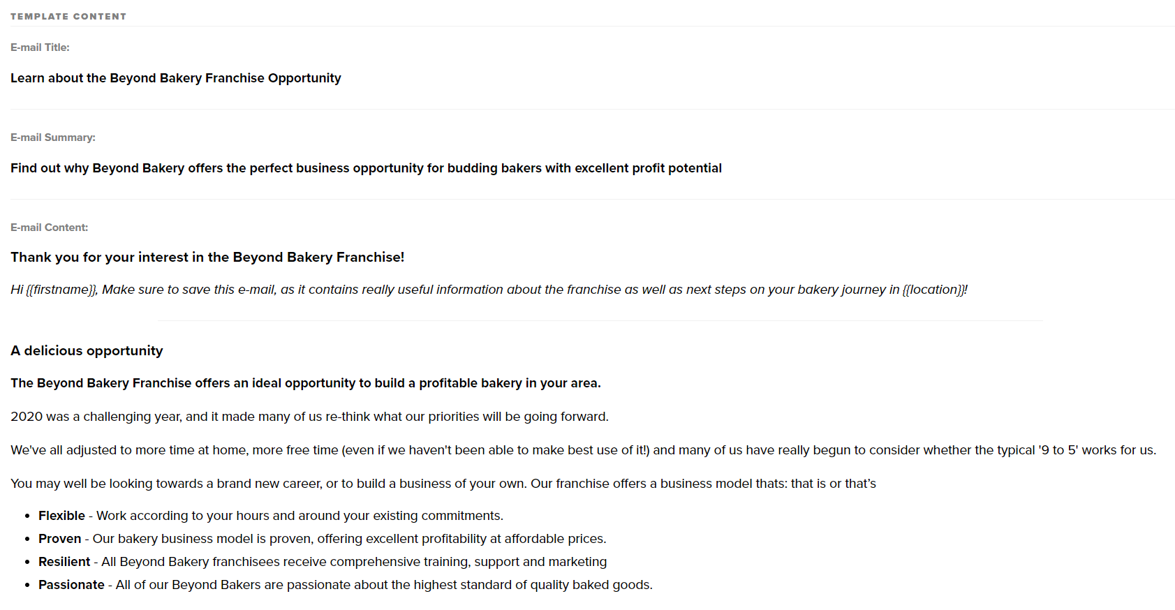Screen dimensions: 1175x610
Task: Click the TEMPLATE CONTENT section header
Action: [68, 16]
